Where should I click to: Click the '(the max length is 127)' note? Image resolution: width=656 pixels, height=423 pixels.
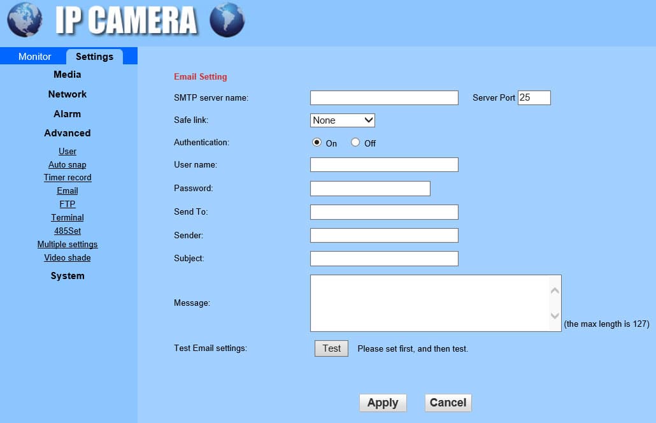(x=606, y=324)
